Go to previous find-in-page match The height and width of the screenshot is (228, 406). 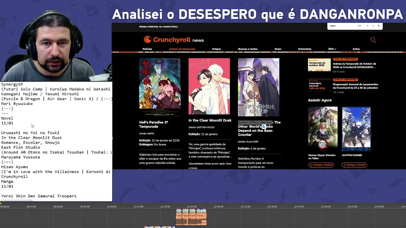point(367,26)
